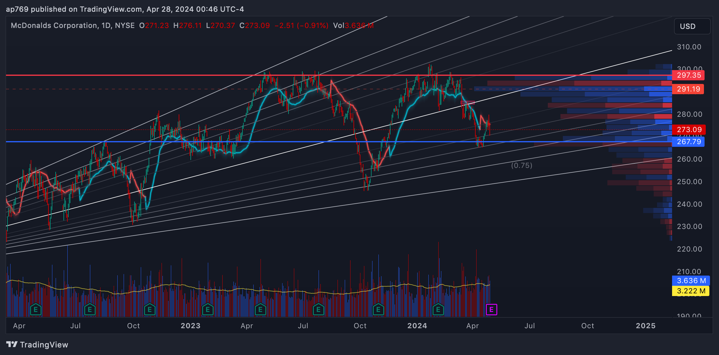The width and height of the screenshot is (719, 355).
Task: Click the H276.11 high value in legend
Action: (x=187, y=26)
